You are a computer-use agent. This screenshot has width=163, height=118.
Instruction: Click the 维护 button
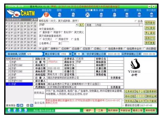coord(89,110)
